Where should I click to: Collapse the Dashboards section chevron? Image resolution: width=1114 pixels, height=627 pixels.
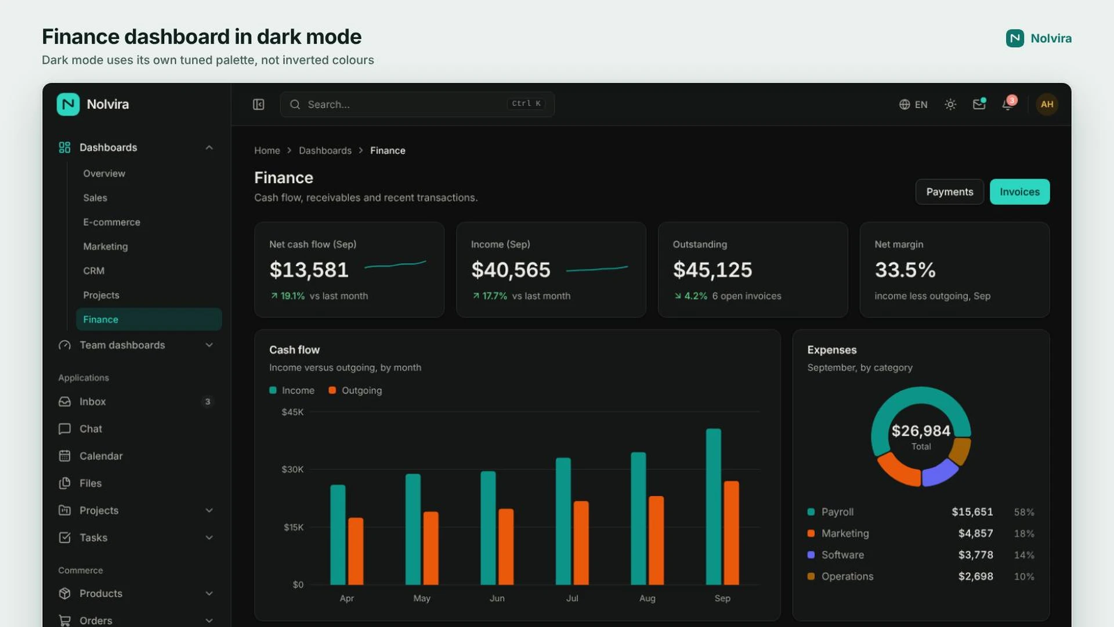tap(209, 147)
